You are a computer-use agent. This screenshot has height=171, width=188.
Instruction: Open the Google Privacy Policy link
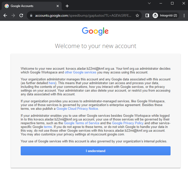pos(128,123)
